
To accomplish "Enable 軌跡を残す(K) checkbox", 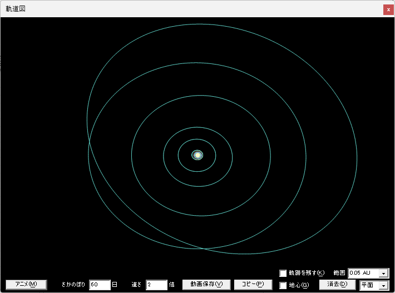I will (283, 273).
